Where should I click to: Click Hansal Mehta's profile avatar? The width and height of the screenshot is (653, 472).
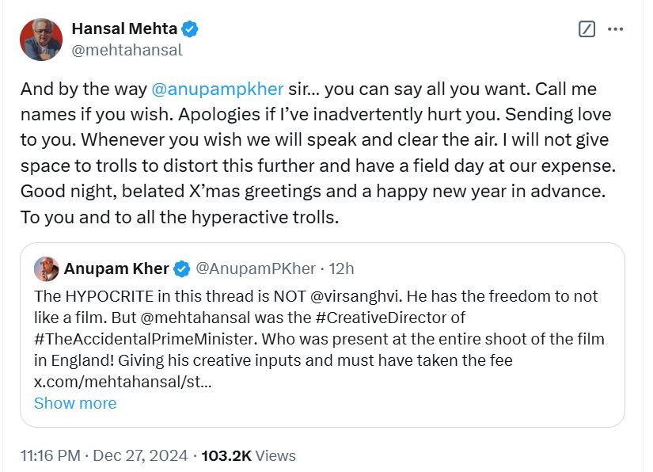coord(41,40)
